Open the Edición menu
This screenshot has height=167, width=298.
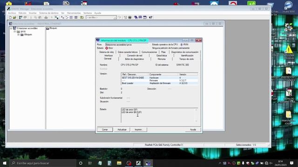point(22,13)
